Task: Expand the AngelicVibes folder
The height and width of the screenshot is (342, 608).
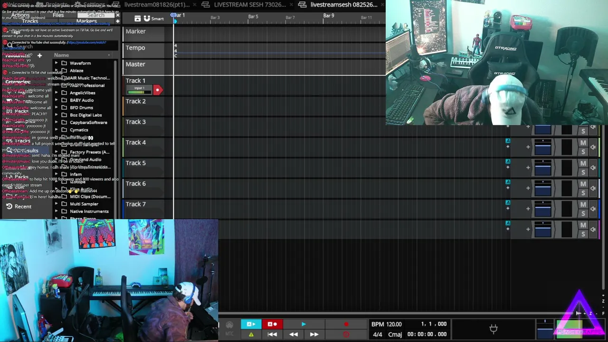Action: click(57, 93)
